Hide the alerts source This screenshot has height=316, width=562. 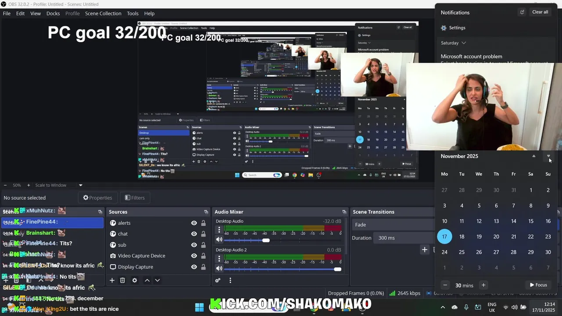[194, 223]
